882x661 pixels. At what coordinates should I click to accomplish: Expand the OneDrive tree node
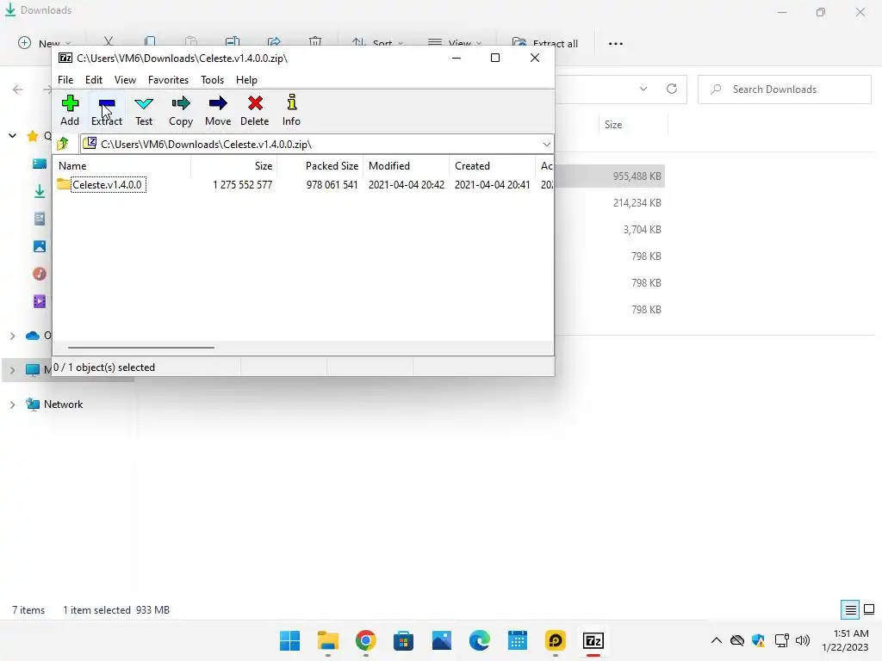pyautogui.click(x=12, y=336)
